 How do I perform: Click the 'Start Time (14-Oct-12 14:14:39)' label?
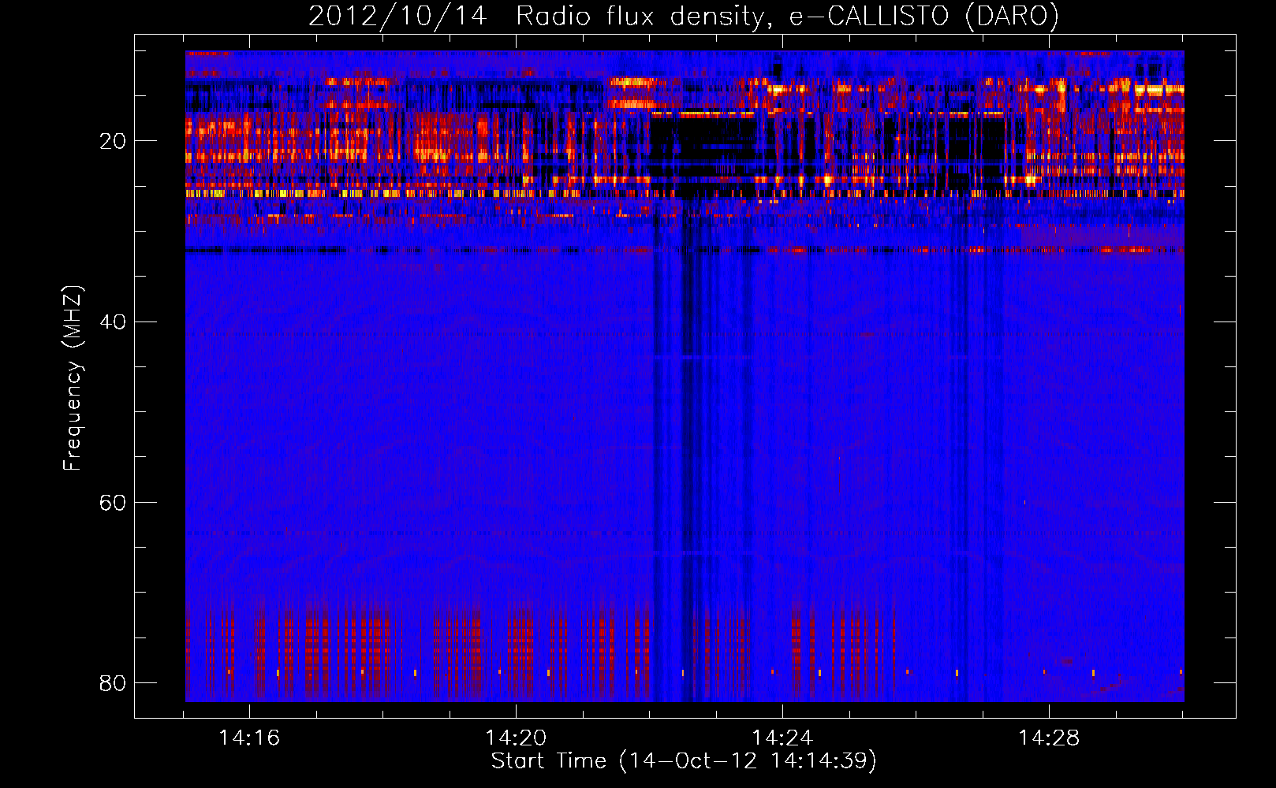point(684,761)
